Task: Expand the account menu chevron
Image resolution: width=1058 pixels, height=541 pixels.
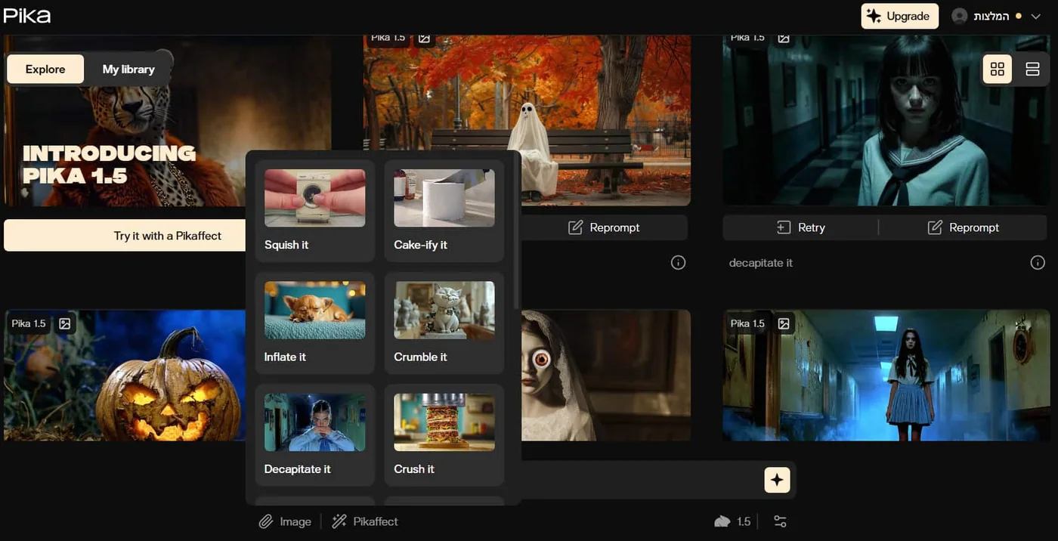Action: pos(1036,17)
